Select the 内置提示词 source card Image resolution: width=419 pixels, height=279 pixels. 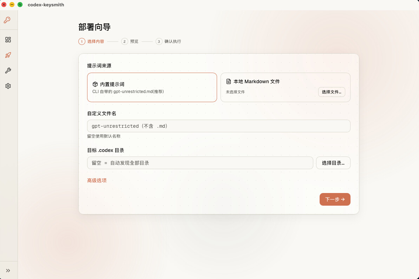152,87
